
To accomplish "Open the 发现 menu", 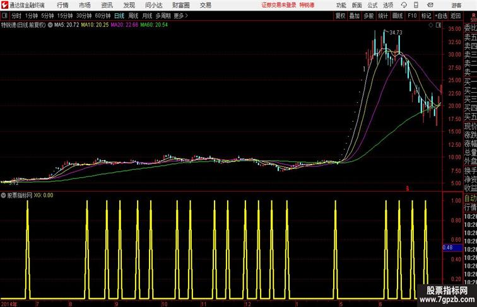I will (x=129, y=5).
